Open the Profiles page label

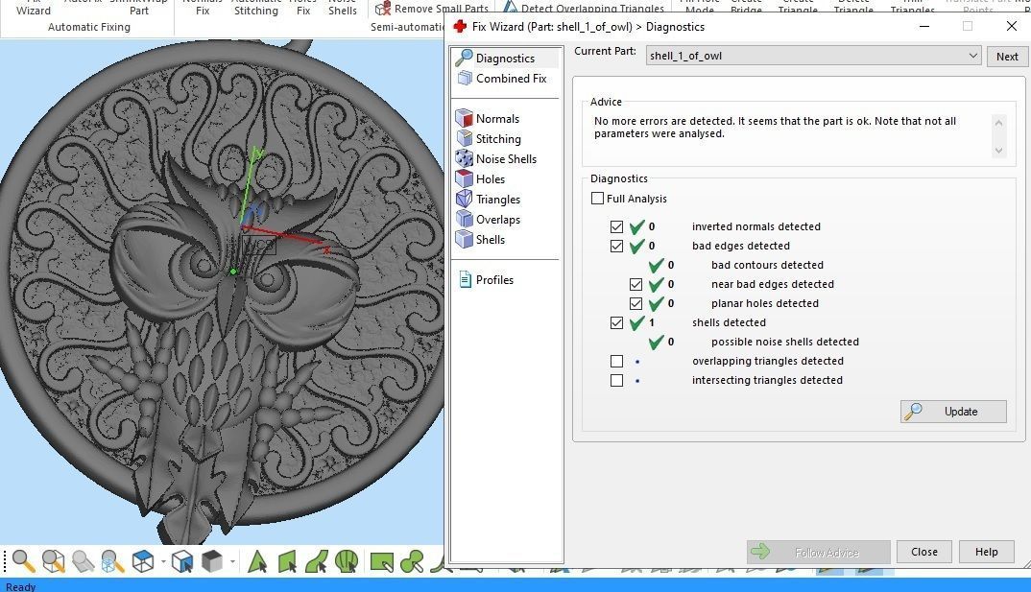tap(494, 279)
